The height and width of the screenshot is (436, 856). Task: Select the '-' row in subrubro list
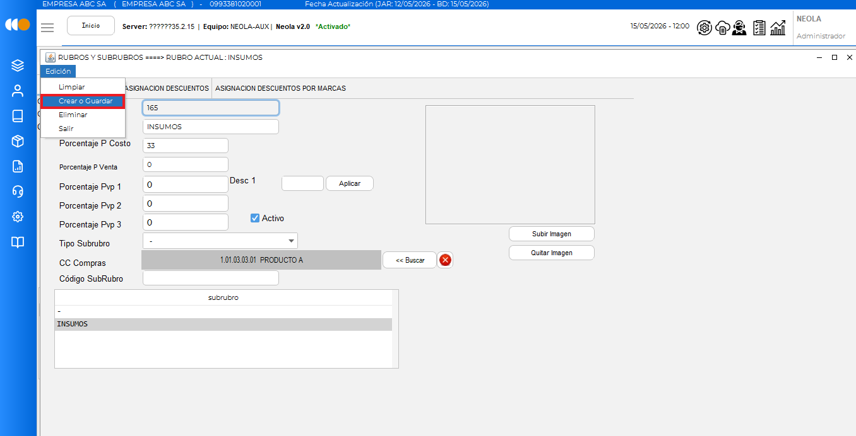(x=223, y=312)
